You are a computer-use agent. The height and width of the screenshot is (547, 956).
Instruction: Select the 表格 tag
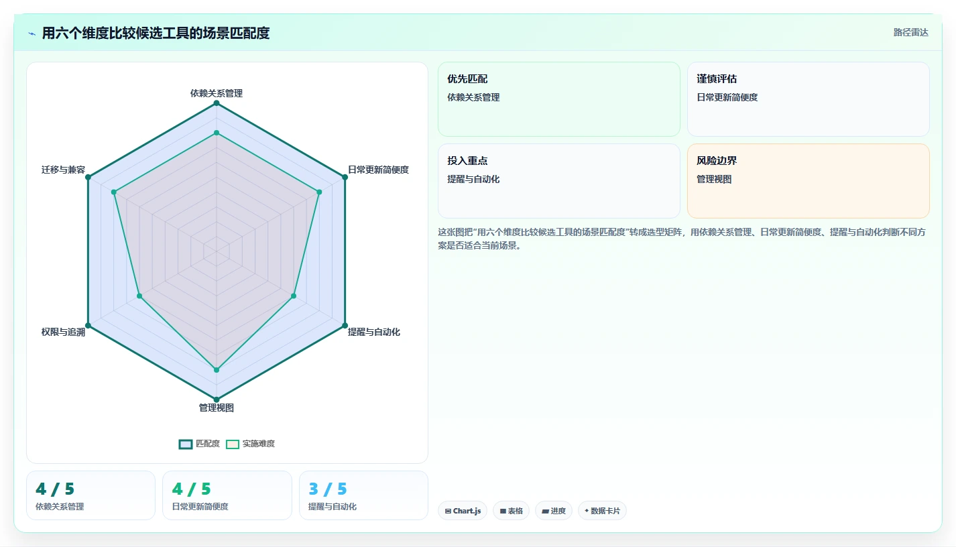coord(511,511)
